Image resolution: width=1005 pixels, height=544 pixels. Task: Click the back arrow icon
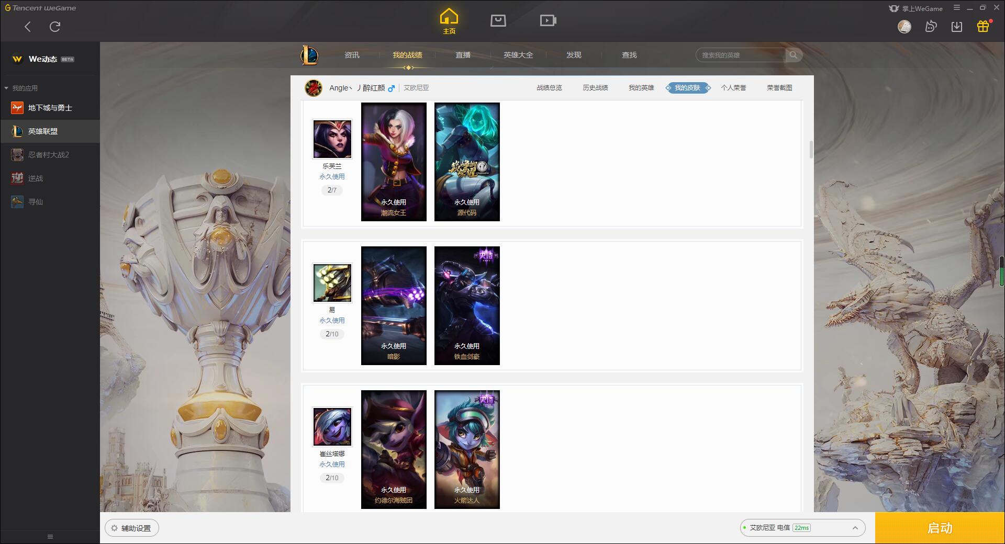coord(28,26)
